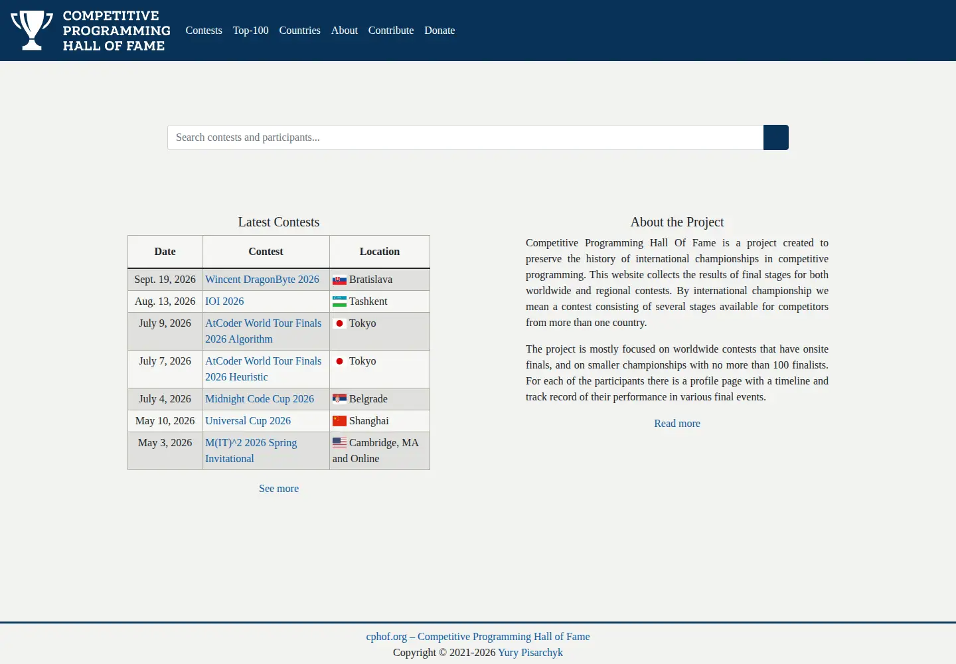Click the Location column header
956x664 pixels.
click(x=380, y=252)
